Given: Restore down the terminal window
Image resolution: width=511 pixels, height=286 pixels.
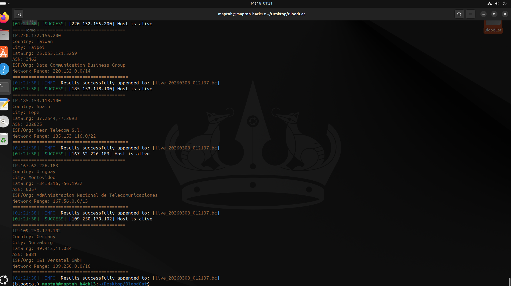Looking at the screenshot, I should [x=494, y=14].
